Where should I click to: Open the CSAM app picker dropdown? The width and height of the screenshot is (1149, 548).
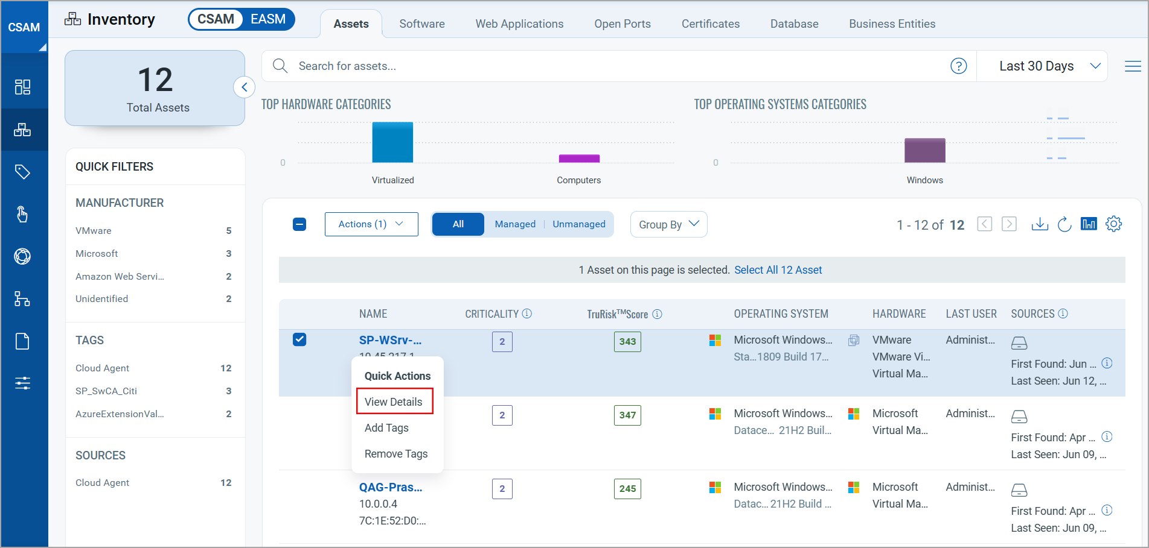[x=24, y=27]
